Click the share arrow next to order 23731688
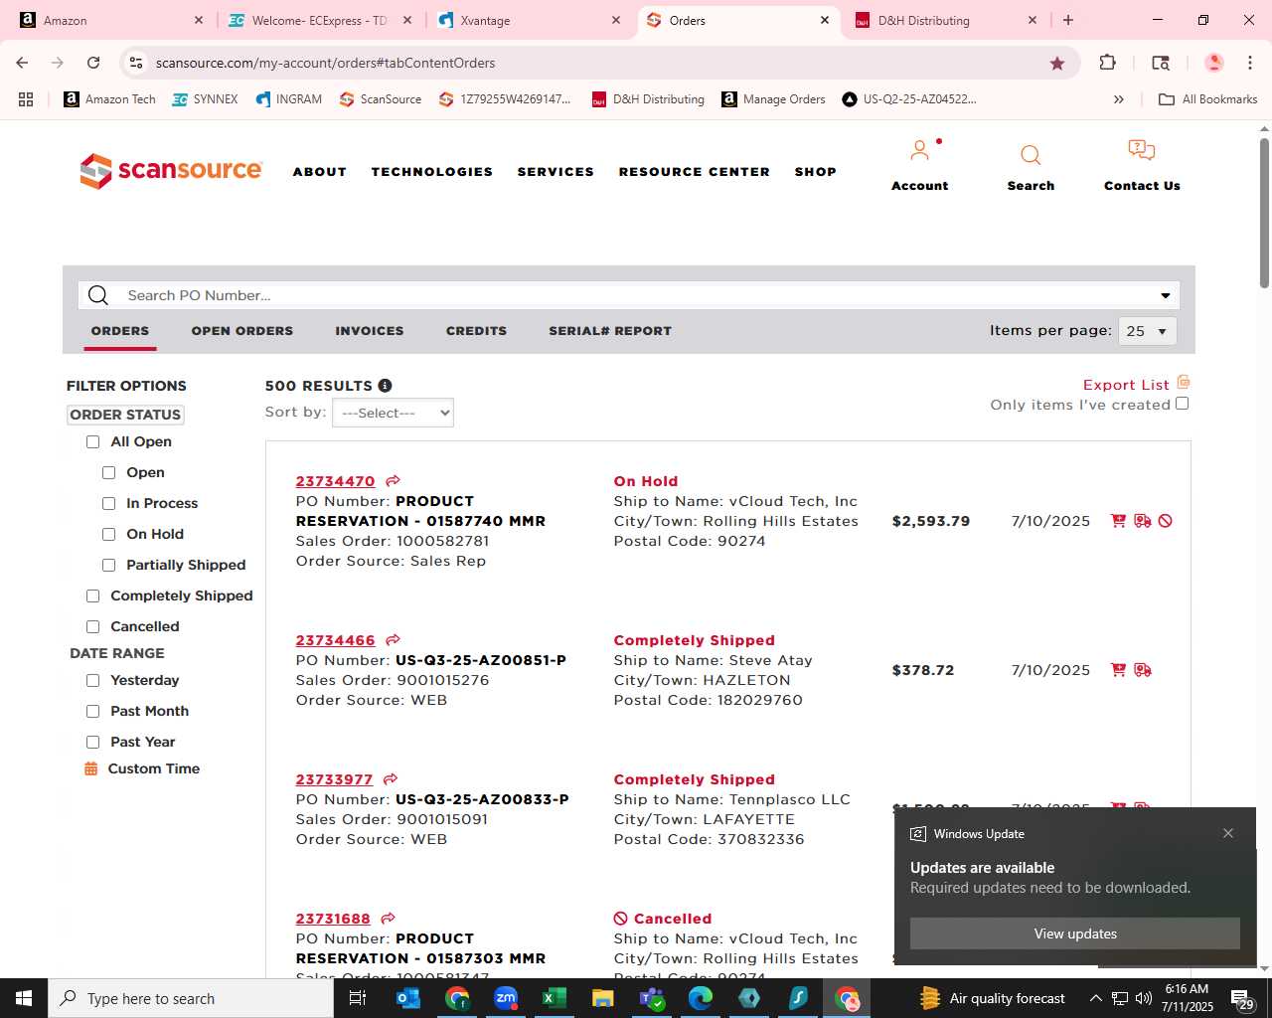Image resolution: width=1272 pixels, height=1018 pixels. [389, 919]
